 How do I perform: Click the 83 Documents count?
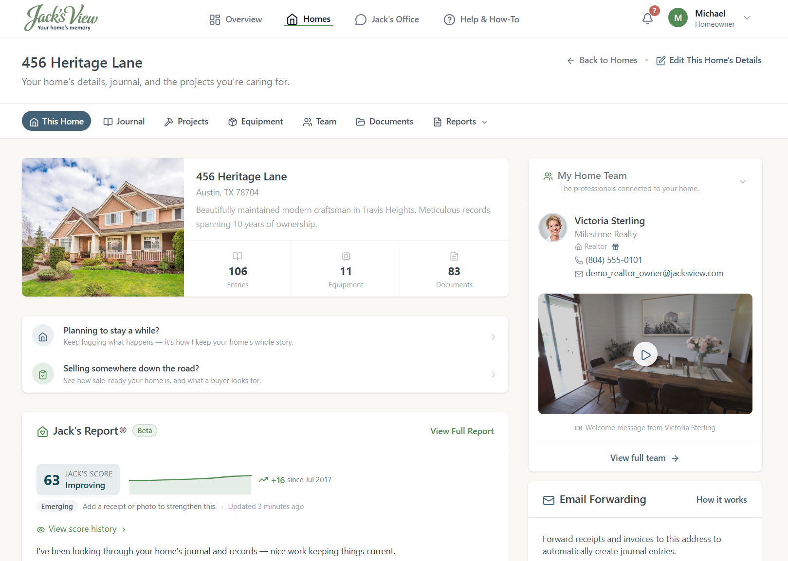(x=454, y=271)
